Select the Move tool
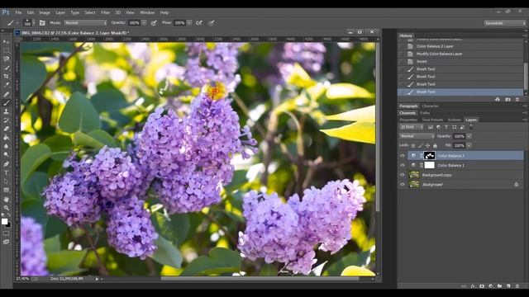 pyautogui.click(x=6, y=42)
